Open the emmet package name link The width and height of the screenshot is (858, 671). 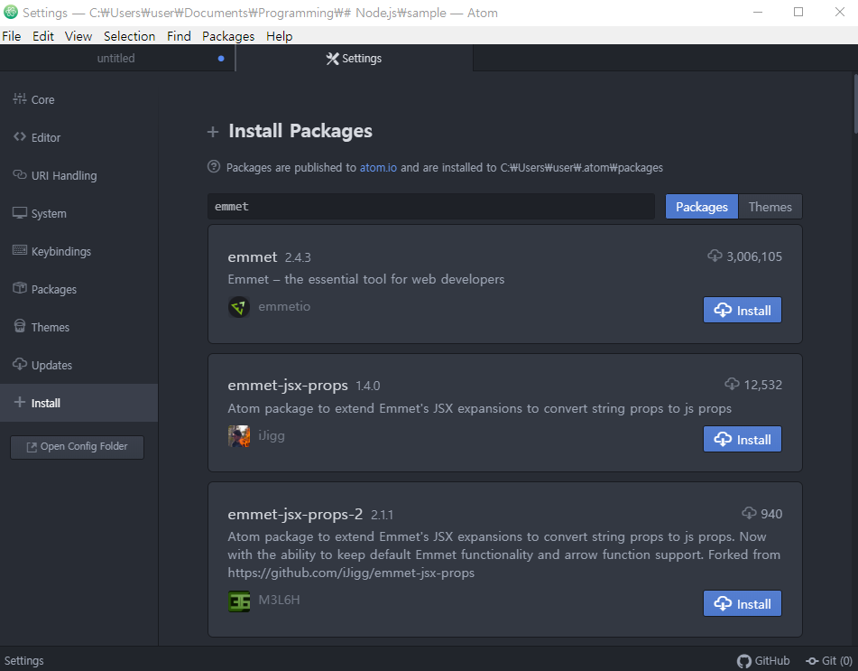click(x=253, y=256)
